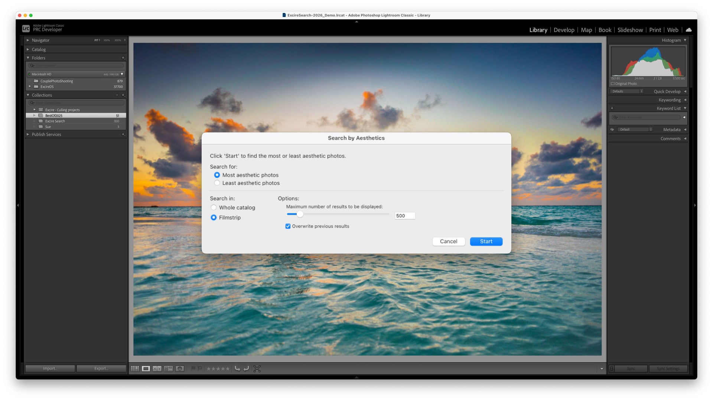This screenshot has height=401, width=713.
Task: Click the cloud sync status icon
Action: (688, 30)
